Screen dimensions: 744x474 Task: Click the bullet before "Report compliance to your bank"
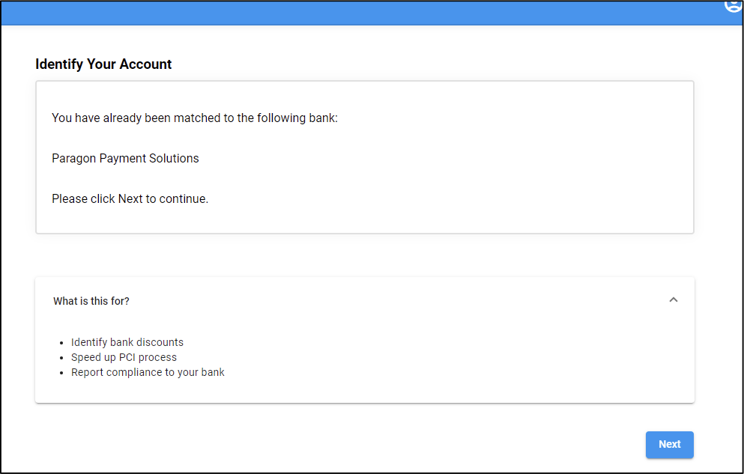[x=61, y=373]
